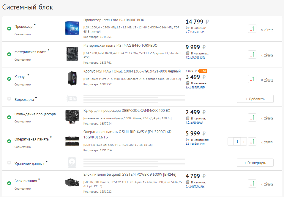Remove MSI MAG FORGE case via убрать
The image size is (284, 197).
(269, 80)
